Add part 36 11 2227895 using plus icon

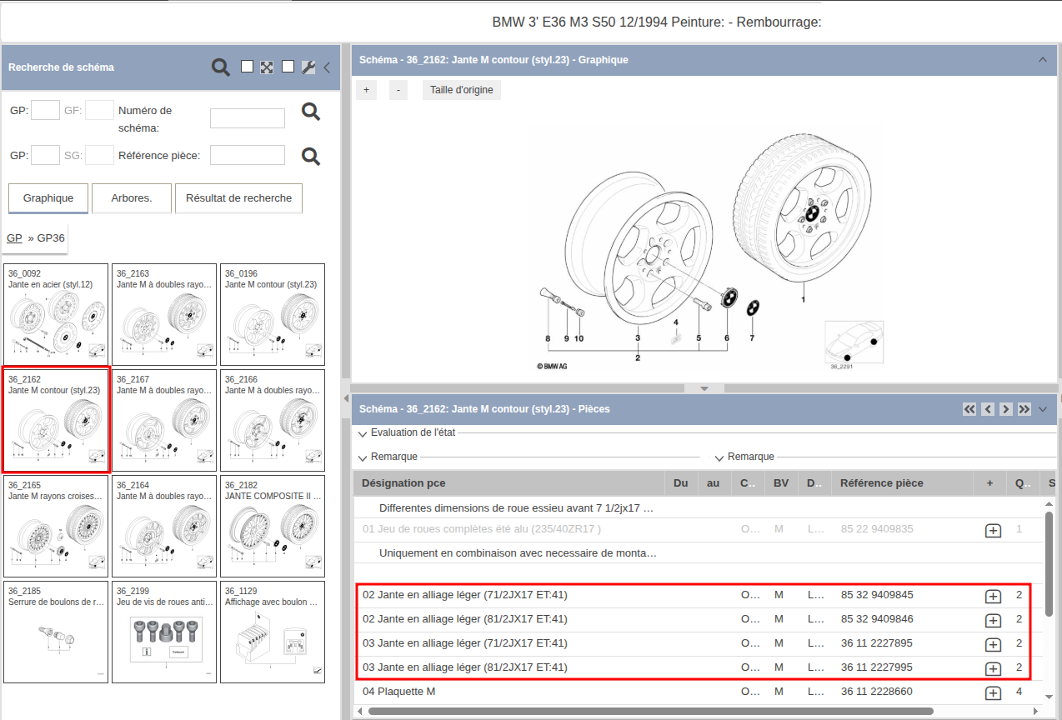(993, 644)
